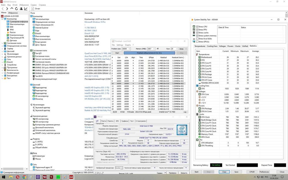Go back with AIDA64 toolbar left arrow
288x180 pixels.
[3, 9]
